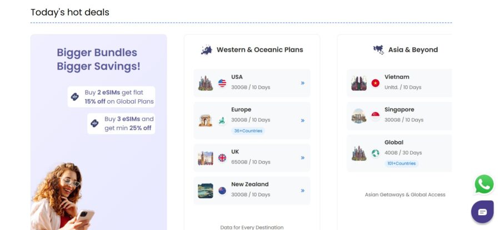
Task: Open the purple live chat widget
Action: point(482,212)
